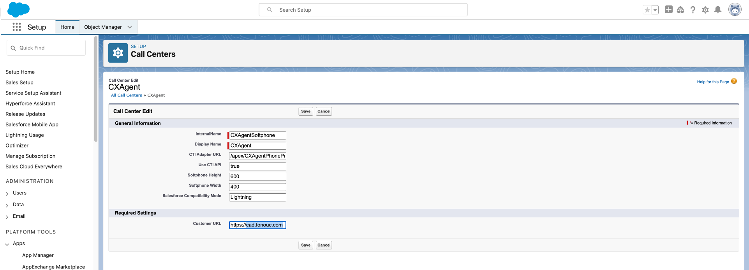Open the Object Manager tab chevron menu
This screenshot has height=270, width=749.
point(130,27)
